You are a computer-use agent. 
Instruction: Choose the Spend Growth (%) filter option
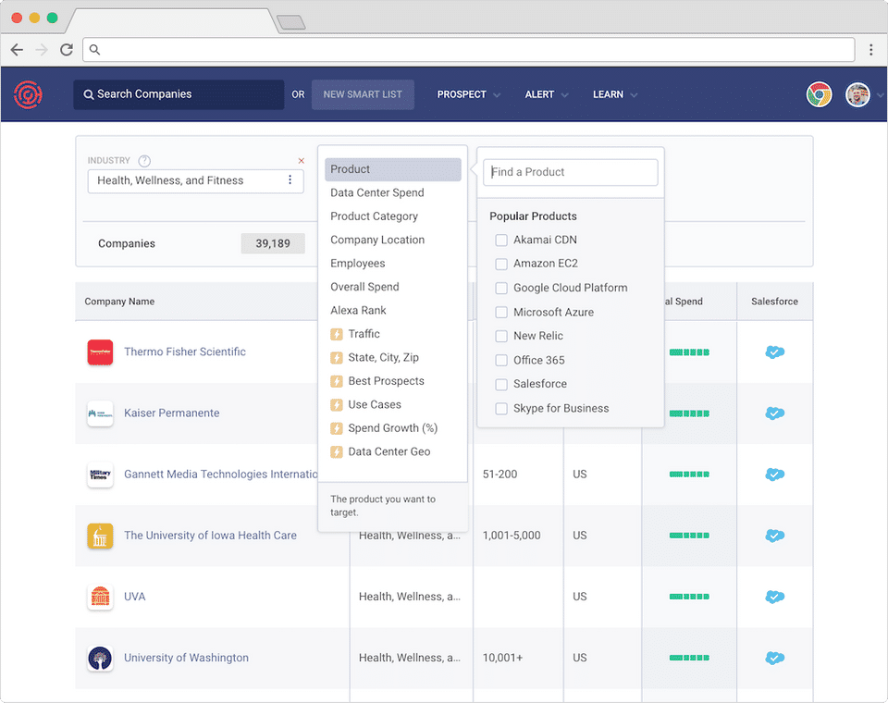pyautogui.click(x=392, y=428)
